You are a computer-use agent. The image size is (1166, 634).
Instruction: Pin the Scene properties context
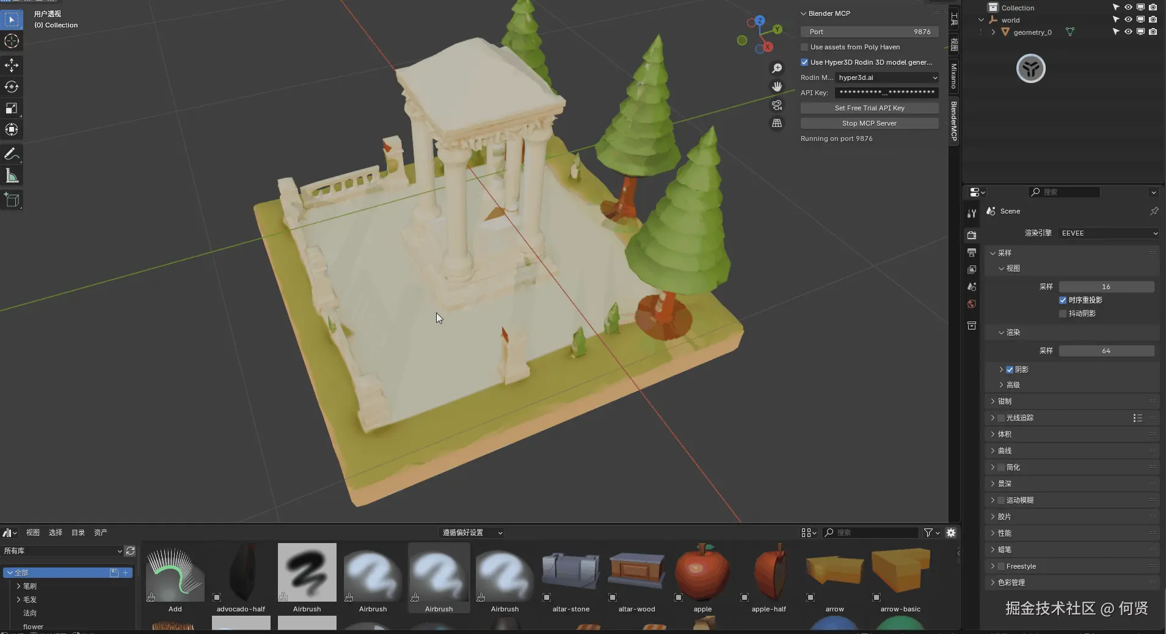coord(1154,211)
